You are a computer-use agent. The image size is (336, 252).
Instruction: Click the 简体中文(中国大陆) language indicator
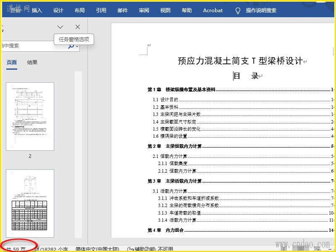click(x=97, y=249)
